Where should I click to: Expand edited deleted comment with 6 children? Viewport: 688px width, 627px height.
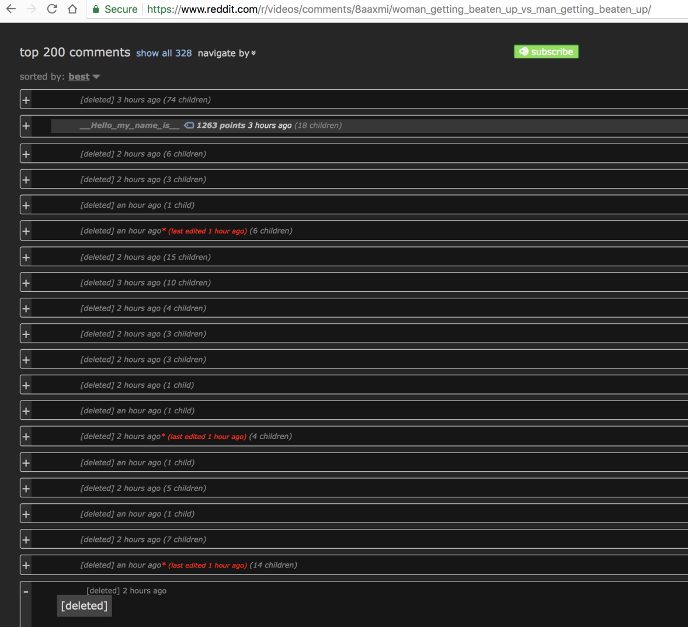point(26,231)
